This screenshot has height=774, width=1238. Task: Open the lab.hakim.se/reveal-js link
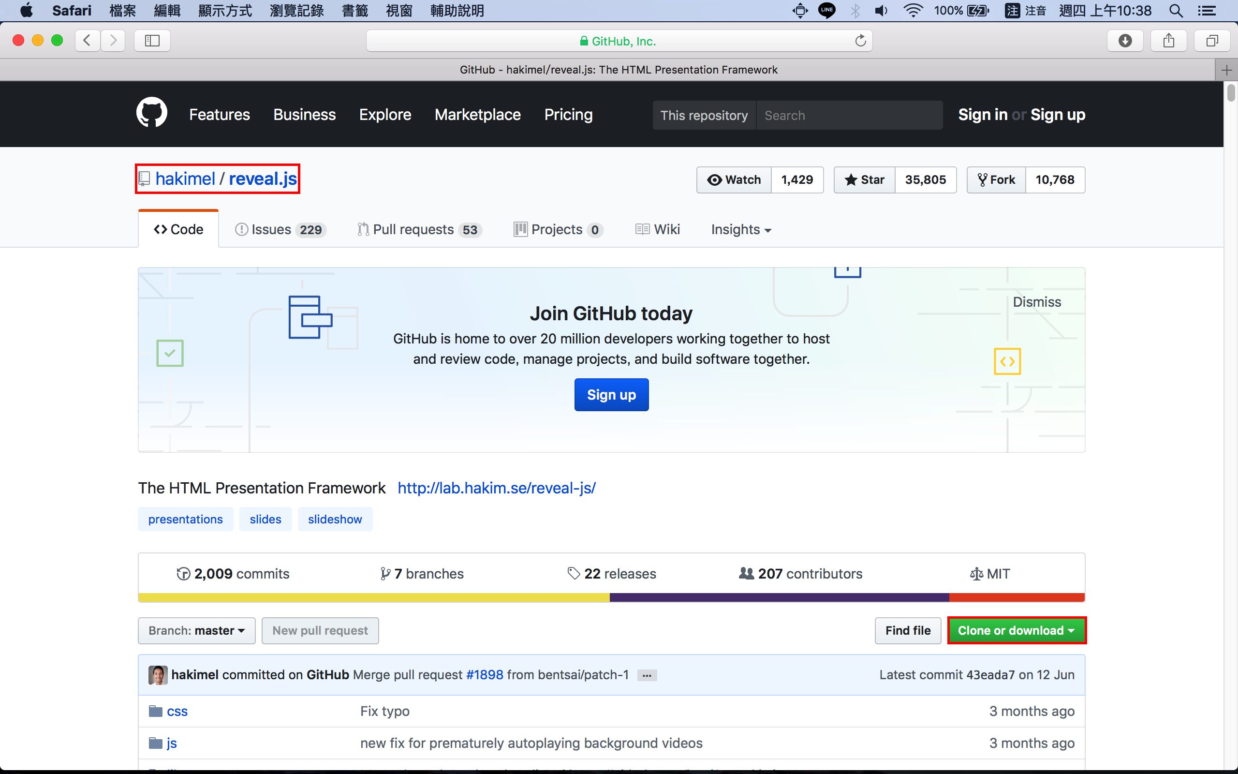click(x=496, y=488)
